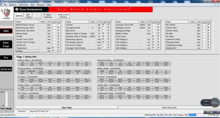The width and height of the screenshot is (220, 118).
Task: Open the Data Flash panel
Action: coord(6,44)
